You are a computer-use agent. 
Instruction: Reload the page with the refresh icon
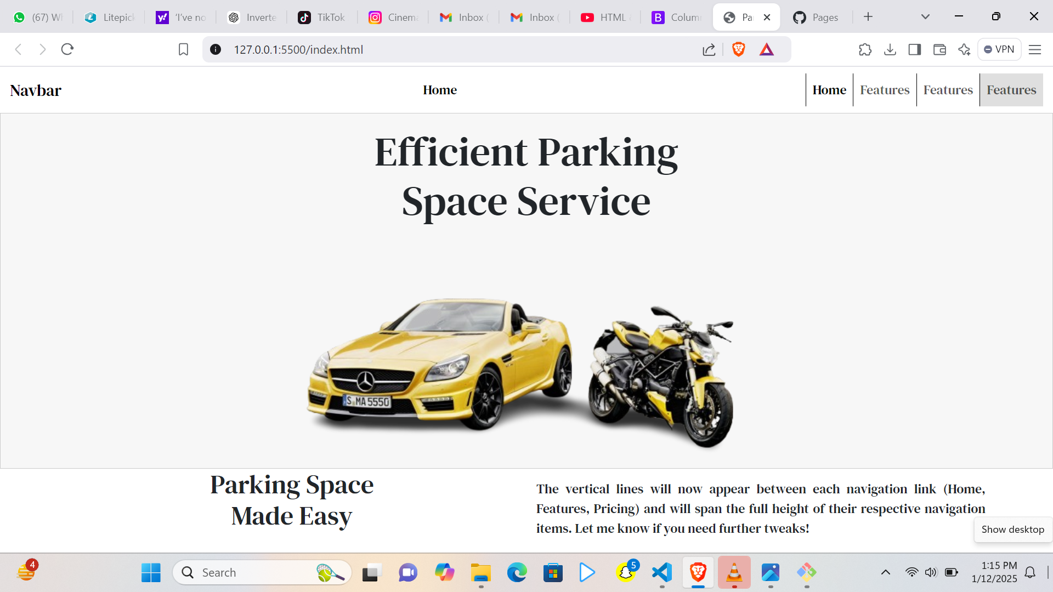click(67, 49)
